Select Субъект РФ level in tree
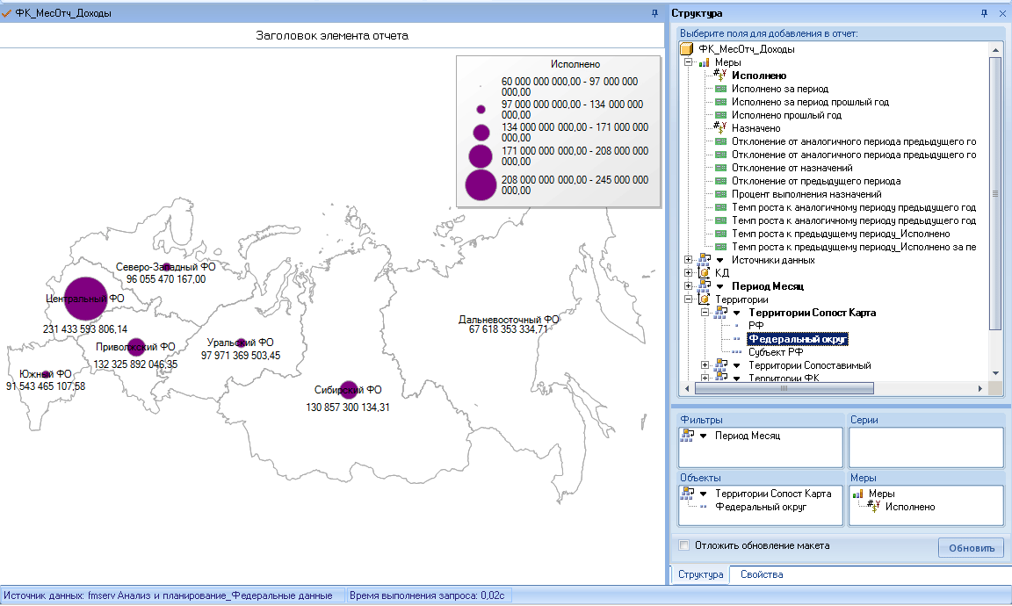 click(775, 352)
